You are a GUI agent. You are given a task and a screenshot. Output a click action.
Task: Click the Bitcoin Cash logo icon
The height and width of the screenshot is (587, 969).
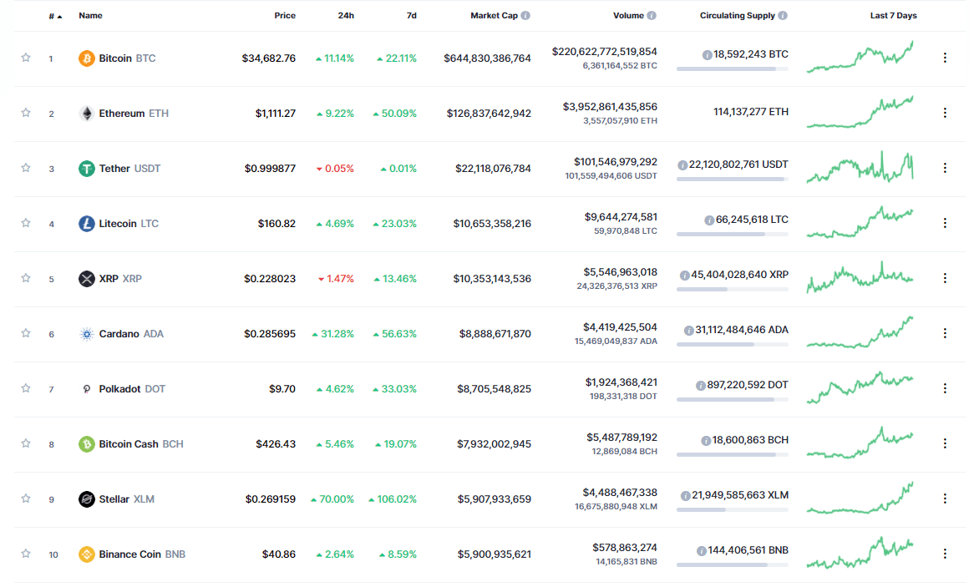click(87, 444)
